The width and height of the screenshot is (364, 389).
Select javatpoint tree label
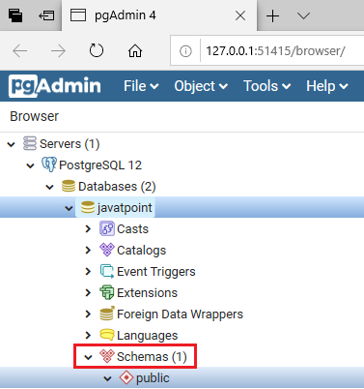[125, 208]
